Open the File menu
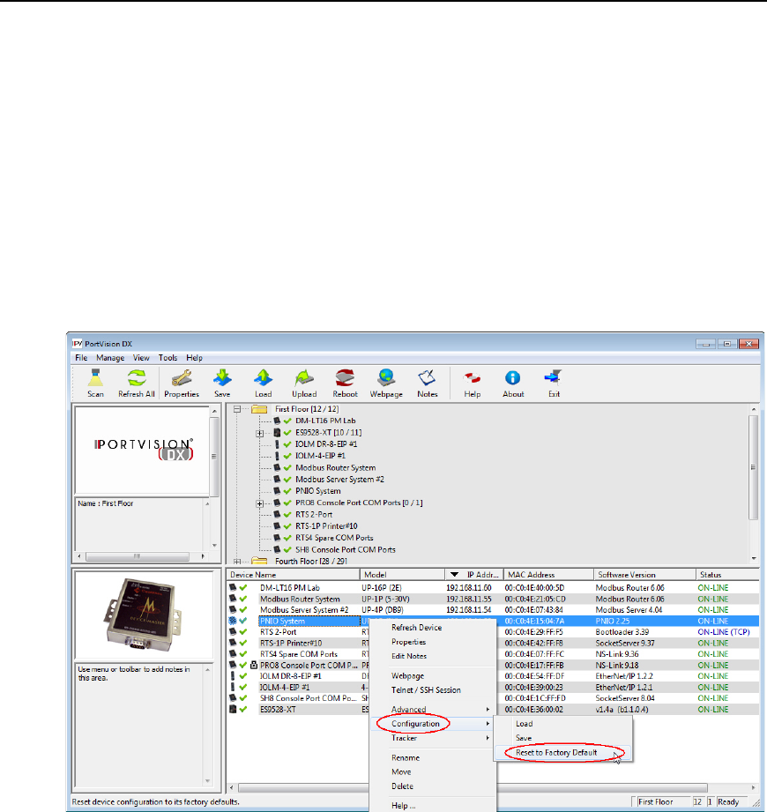The width and height of the screenshot is (767, 812). [x=81, y=358]
